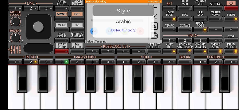Open the Volume/FX button

tap(200, 8)
